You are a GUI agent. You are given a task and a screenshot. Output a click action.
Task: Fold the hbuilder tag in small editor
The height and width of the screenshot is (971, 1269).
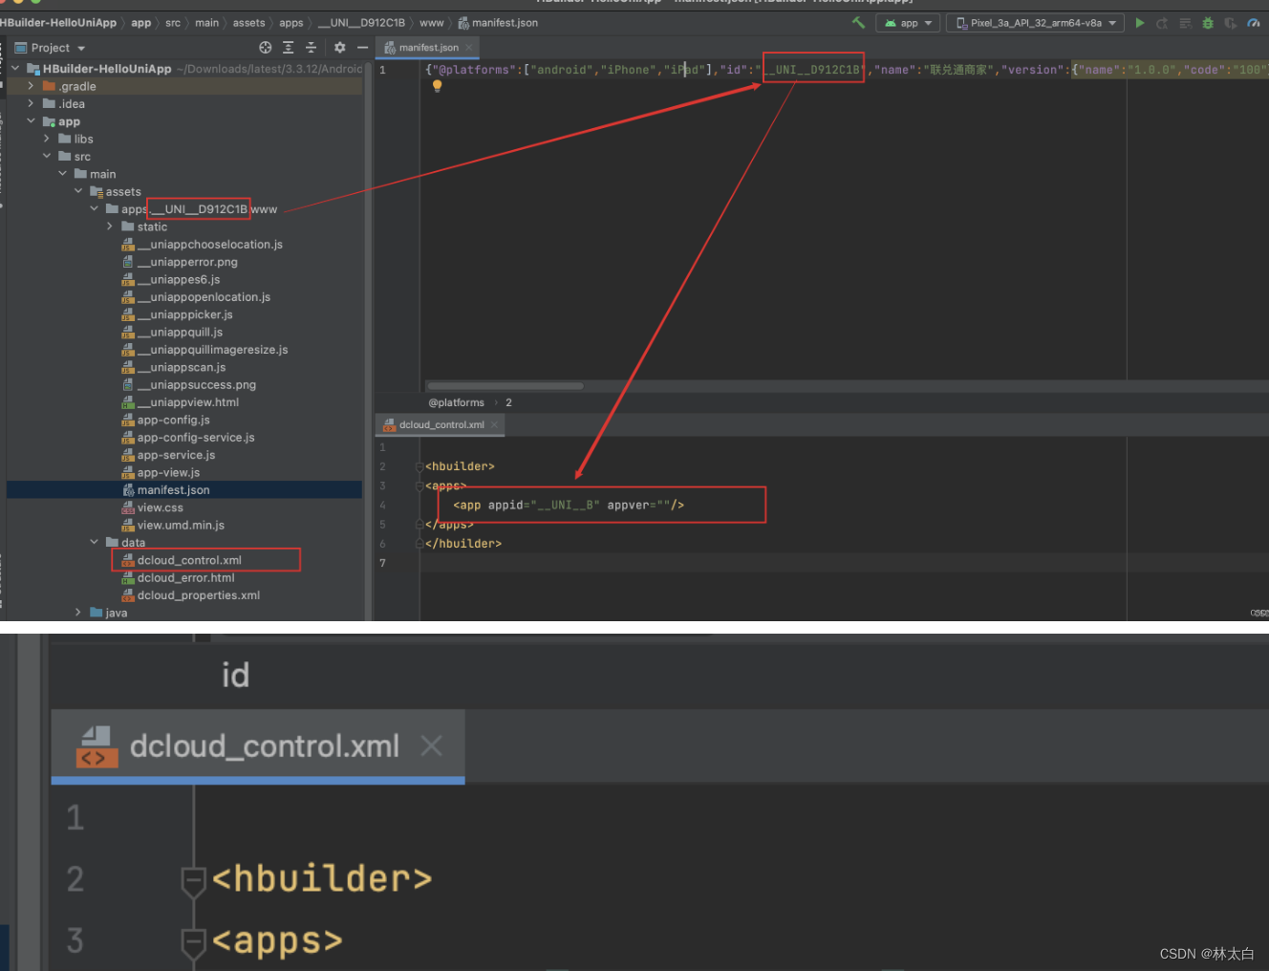(x=419, y=466)
